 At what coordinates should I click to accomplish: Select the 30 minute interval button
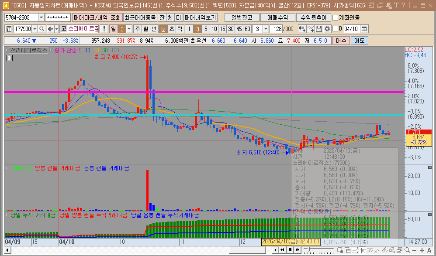click(231, 29)
